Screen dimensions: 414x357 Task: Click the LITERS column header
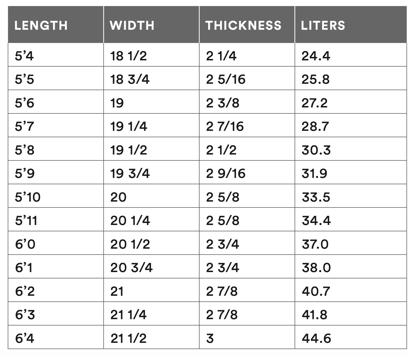coord(323,25)
